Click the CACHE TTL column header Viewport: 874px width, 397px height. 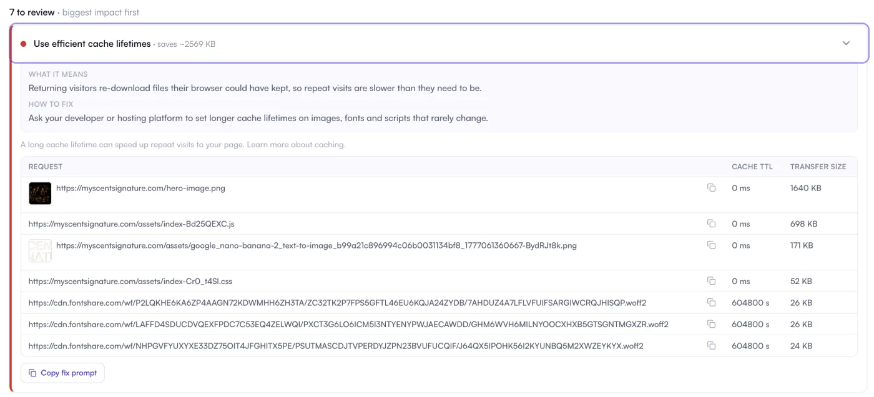pos(752,167)
